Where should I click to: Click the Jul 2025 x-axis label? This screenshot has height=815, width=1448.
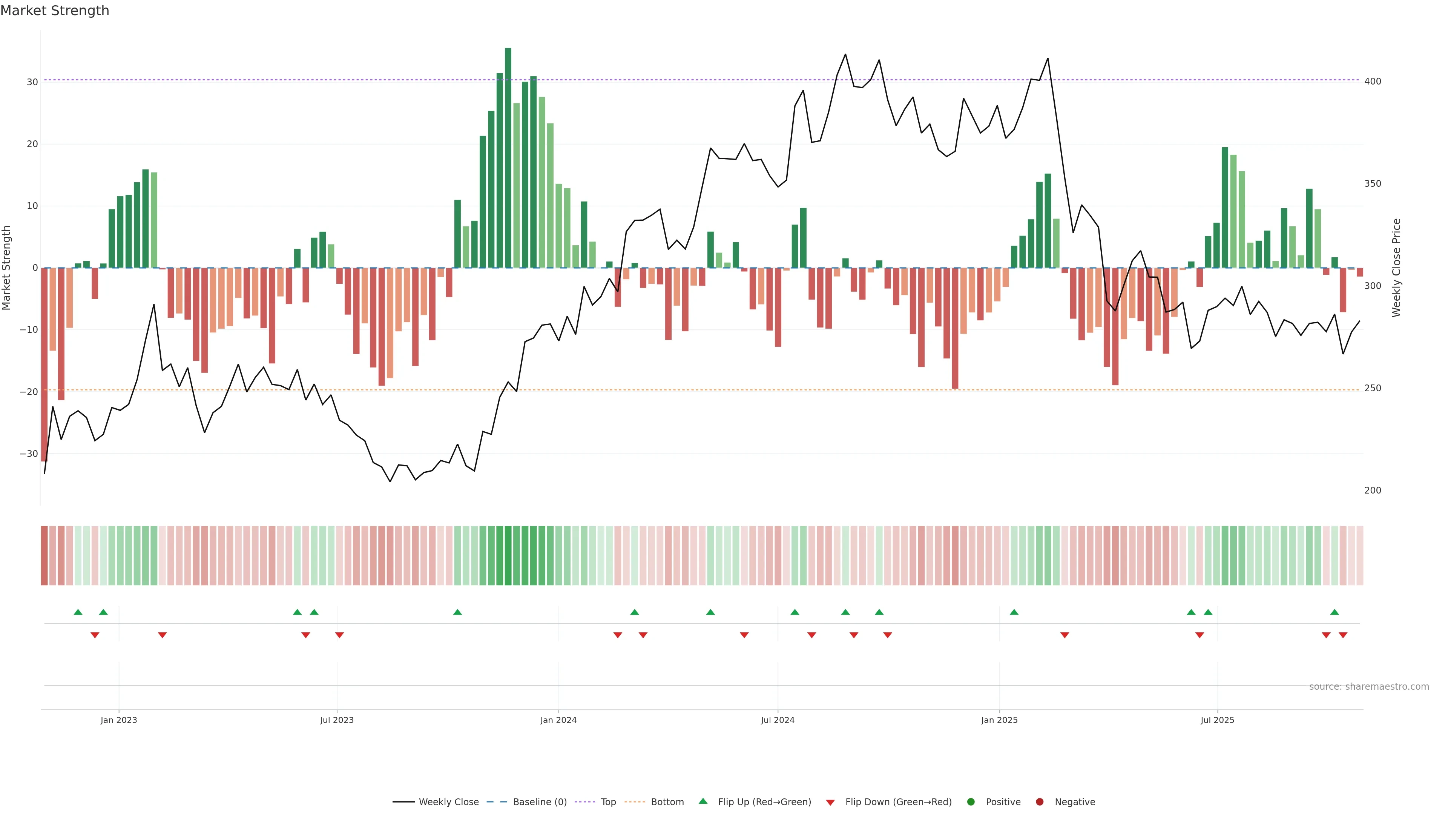click(1217, 720)
